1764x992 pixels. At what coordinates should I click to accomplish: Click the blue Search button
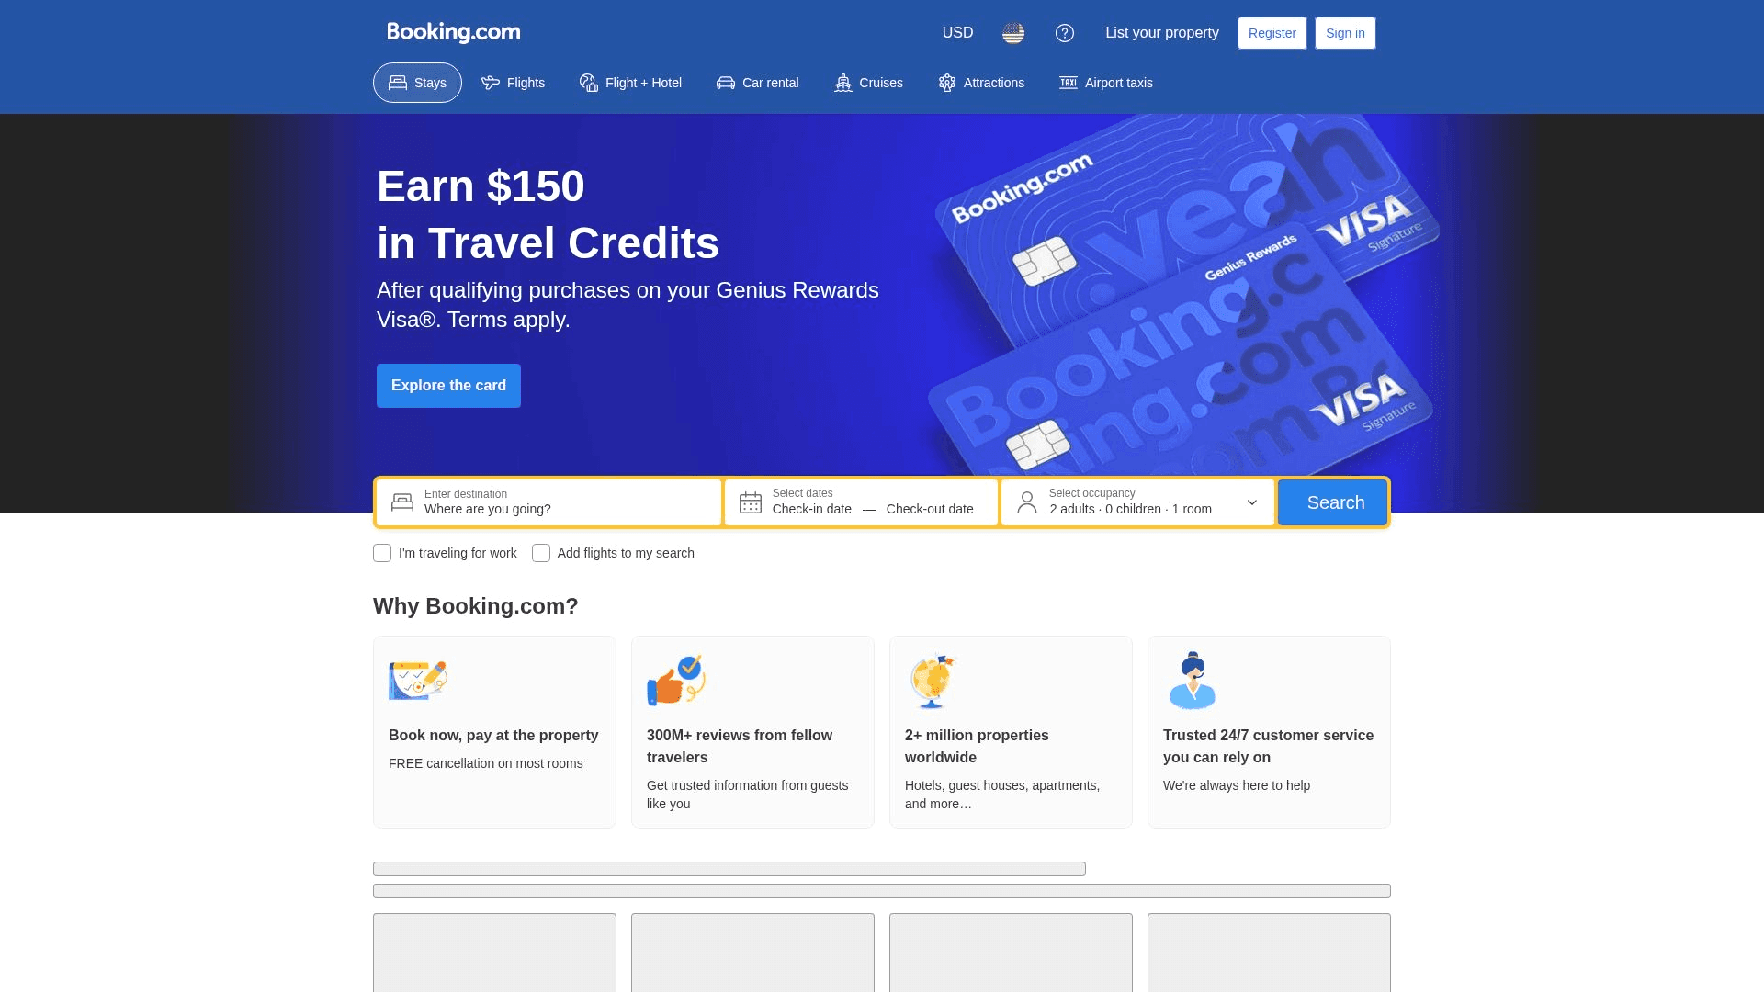tap(1332, 502)
